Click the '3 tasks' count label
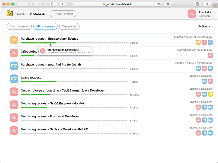 coord(134,82)
